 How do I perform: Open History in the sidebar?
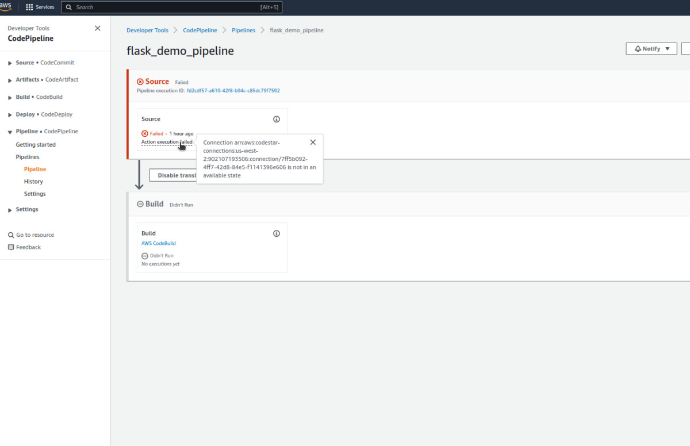(33, 181)
